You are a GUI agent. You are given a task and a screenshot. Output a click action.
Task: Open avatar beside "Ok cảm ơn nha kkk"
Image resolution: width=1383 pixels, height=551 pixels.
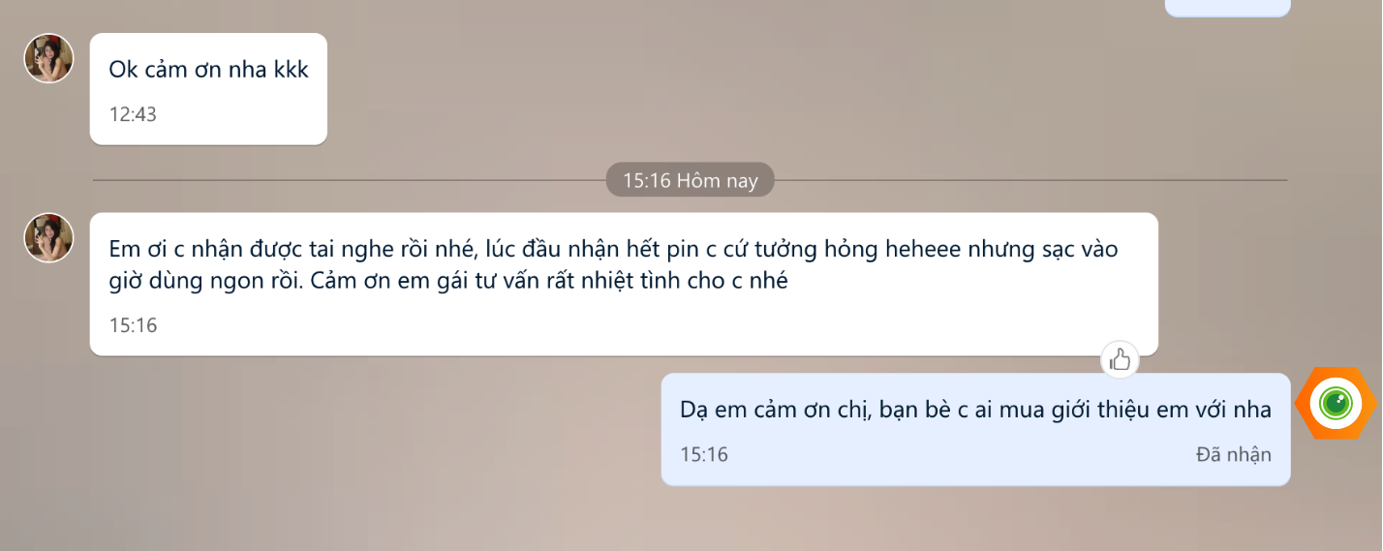pos(48,58)
